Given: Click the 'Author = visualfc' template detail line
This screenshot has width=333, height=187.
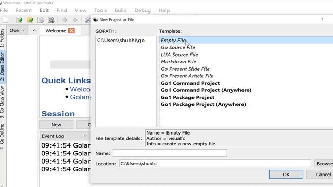Looking at the screenshot, I should 165,138.
